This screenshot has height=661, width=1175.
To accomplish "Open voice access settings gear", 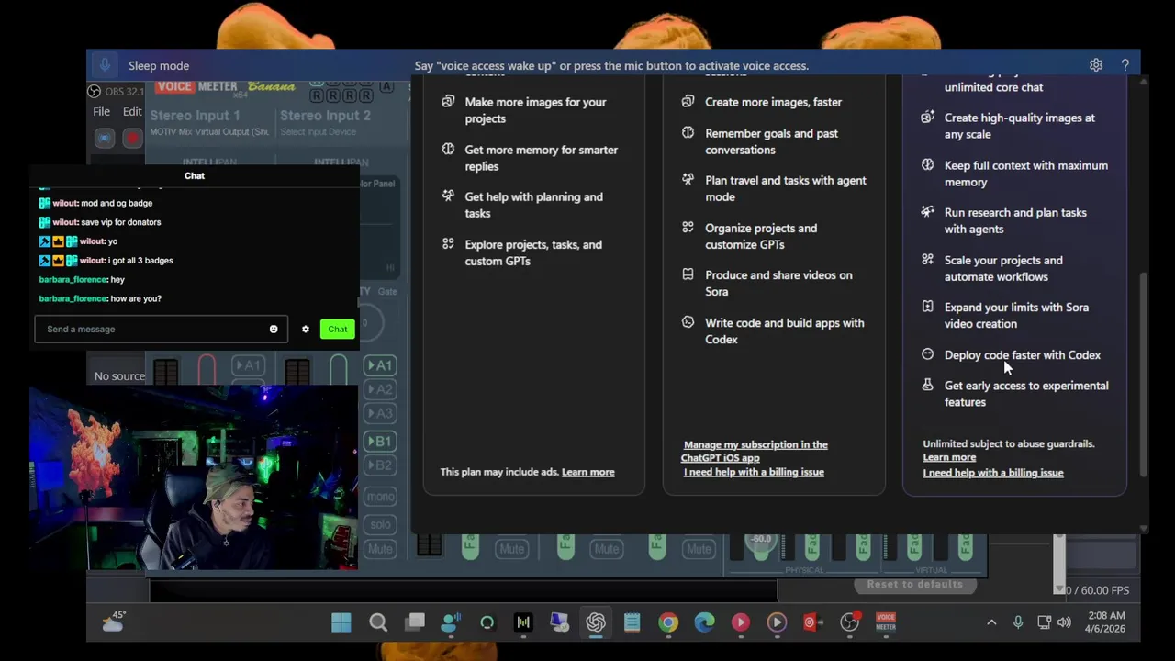I will [1096, 65].
